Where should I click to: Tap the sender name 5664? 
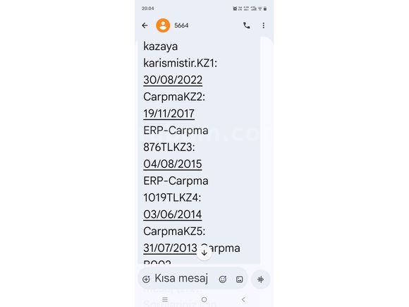[x=181, y=25]
